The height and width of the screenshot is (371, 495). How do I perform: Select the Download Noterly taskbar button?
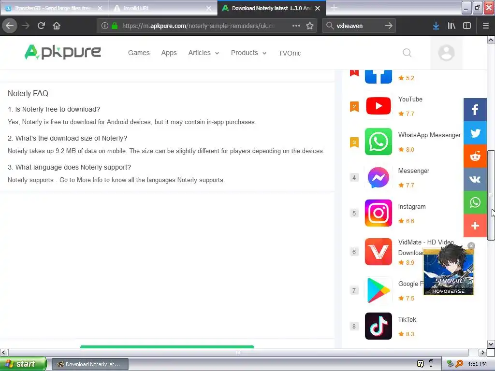(90, 364)
